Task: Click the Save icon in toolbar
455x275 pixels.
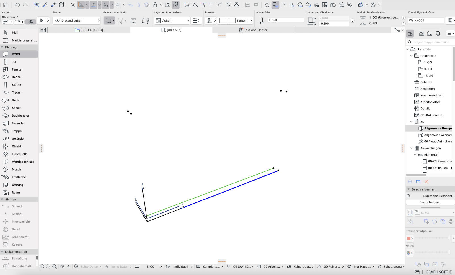Action: point(6,5)
